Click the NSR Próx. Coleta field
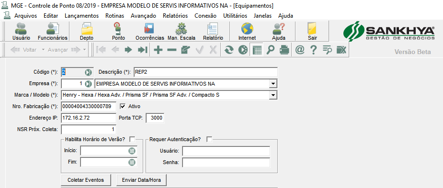The height and width of the screenshot is (188, 443). point(89,129)
